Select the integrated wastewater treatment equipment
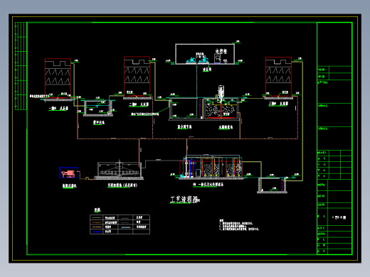This screenshot has width=370, height=277. click(211, 166)
